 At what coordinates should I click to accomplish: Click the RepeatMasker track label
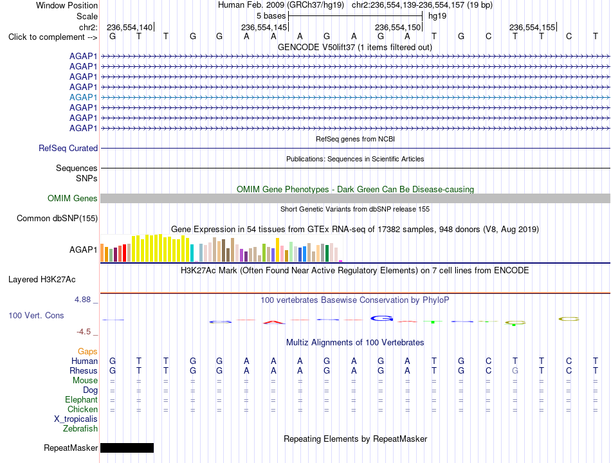coord(71,448)
